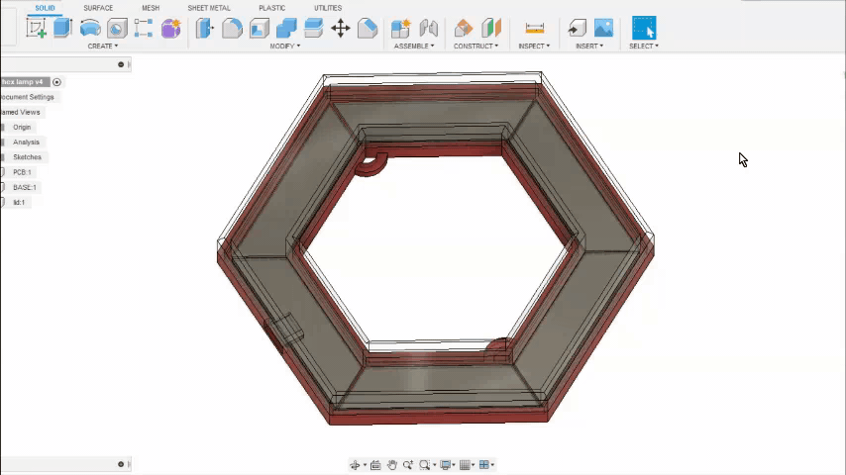Viewport: 846px width, 475px height.
Task: Open the CONSTRUCT dropdown menu
Action: (476, 47)
